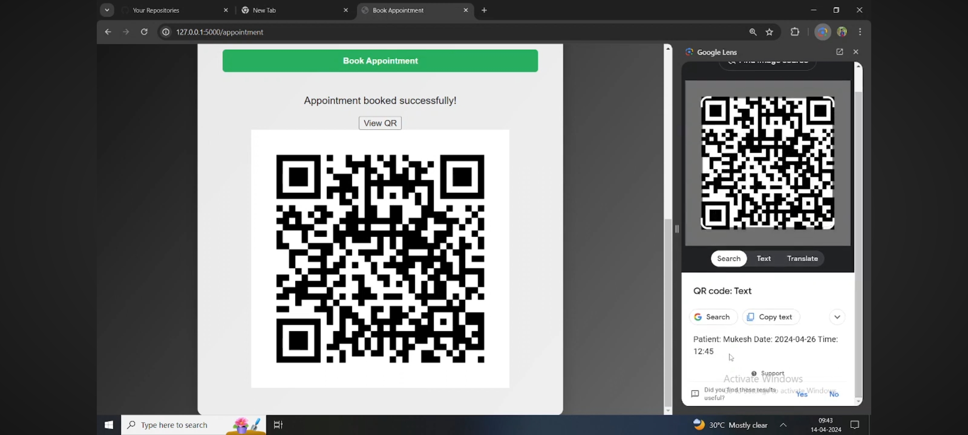Reload the appointment page
This screenshot has height=435, width=968.
click(144, 32)
